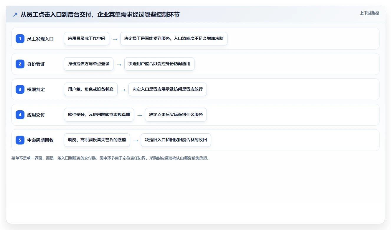Click the 用户组、角色或设备状态 box
The width and height of the screenshot is (391, 230).
91,89
